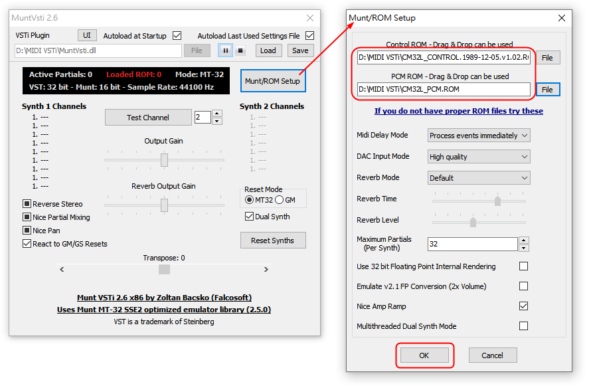Screen dimensions: 591x388
Task: Click the 'Transpose: 0' label
Action: pos(164,258)
